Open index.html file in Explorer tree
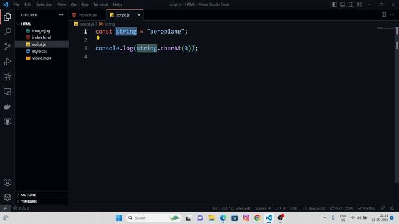 pos(42,37)
